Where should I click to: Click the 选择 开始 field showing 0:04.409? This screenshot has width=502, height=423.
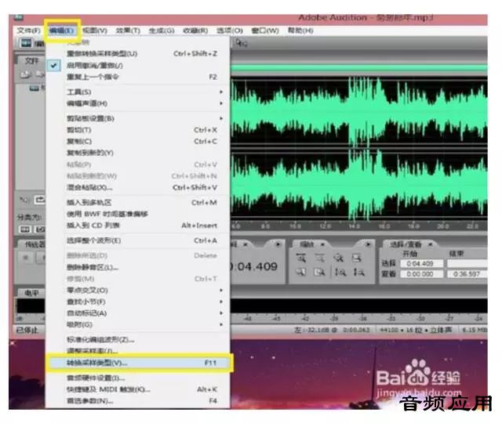[x=422, y=264]
